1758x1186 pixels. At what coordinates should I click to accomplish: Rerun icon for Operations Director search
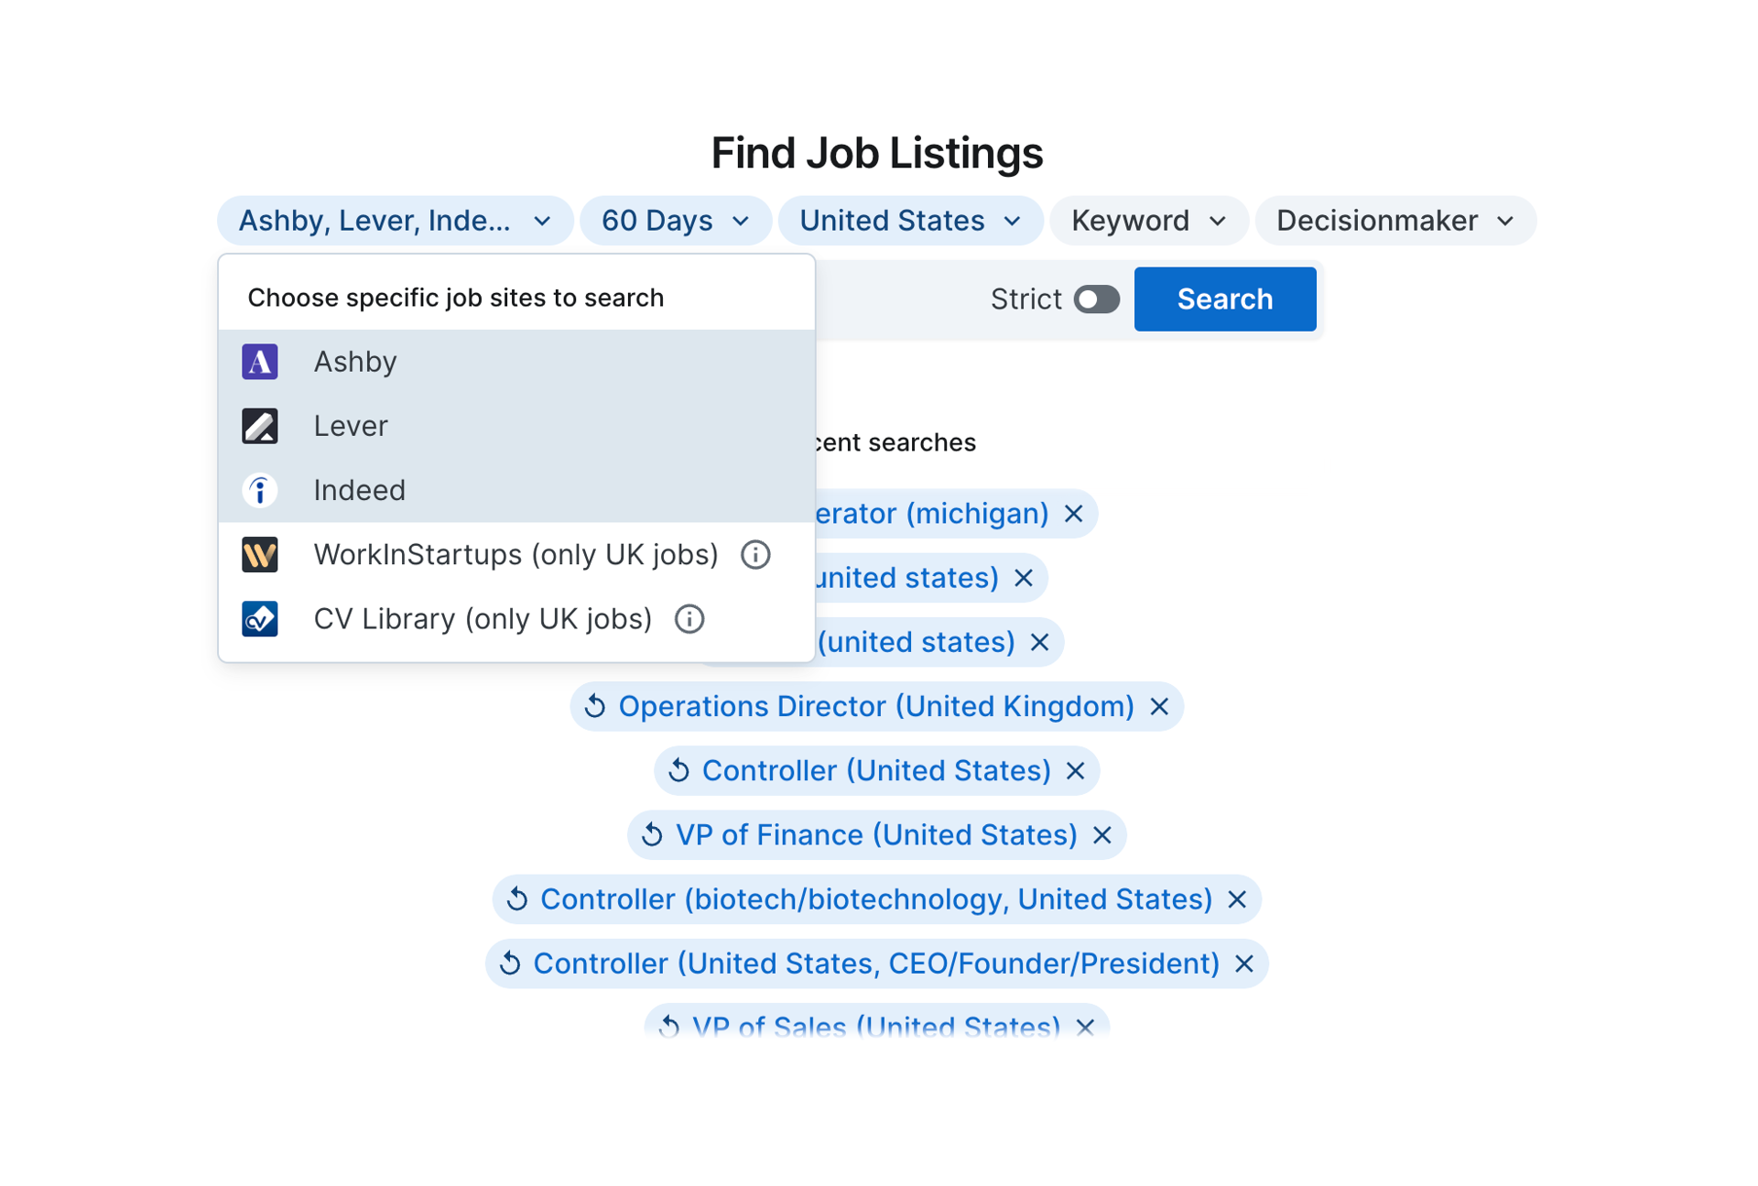(x=595, y=706)
